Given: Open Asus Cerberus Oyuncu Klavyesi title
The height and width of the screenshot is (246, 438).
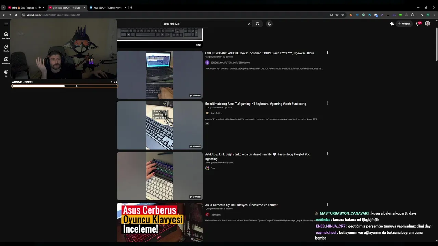Looking at the screenshot, I should 241,205.
